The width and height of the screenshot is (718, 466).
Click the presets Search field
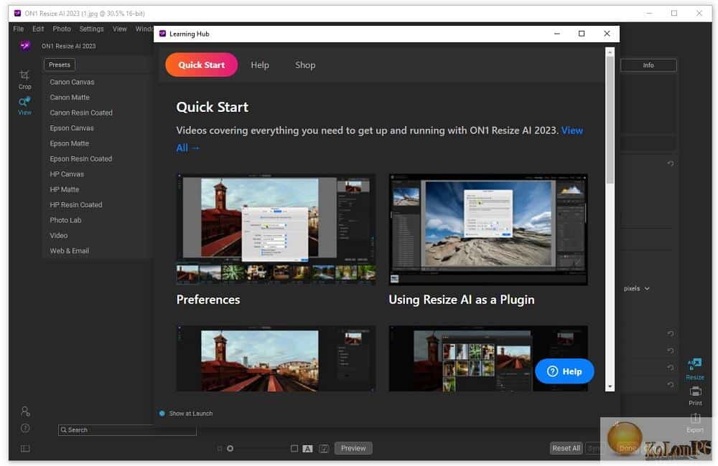point(127,430)
